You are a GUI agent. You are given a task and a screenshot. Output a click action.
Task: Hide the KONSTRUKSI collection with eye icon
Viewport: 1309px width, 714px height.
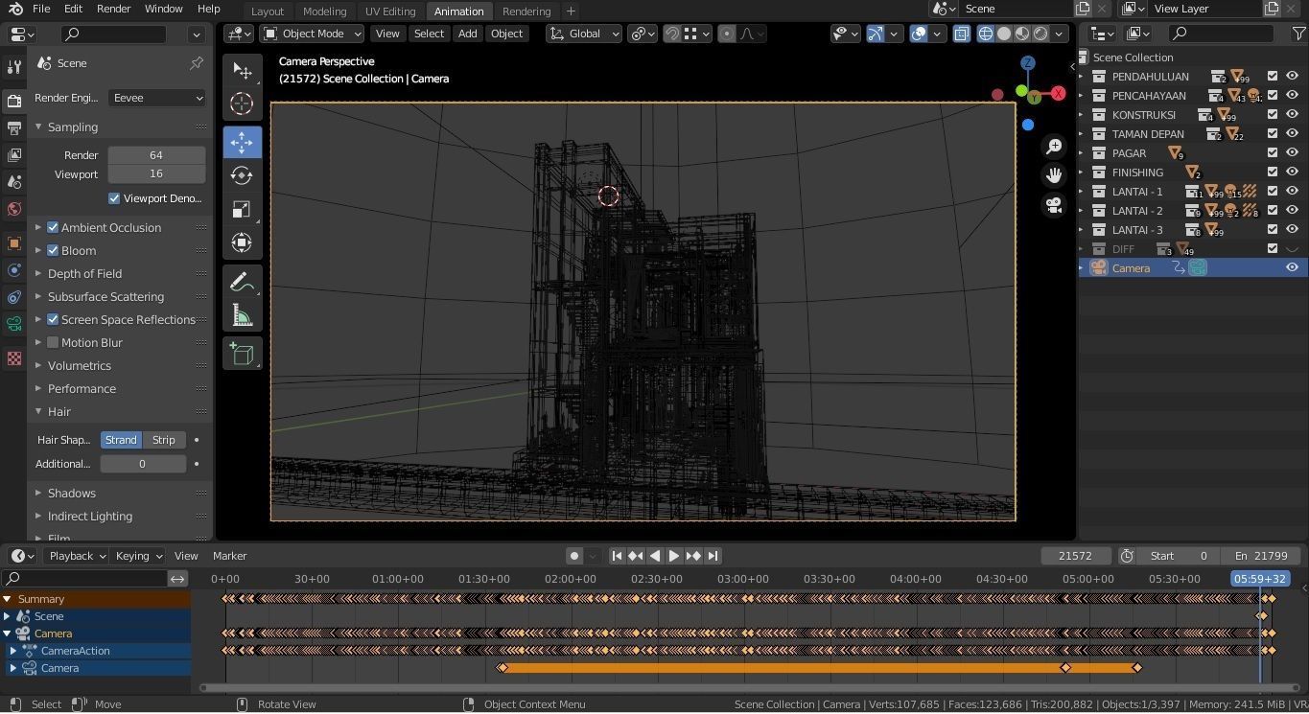[x=1292, y=115]
